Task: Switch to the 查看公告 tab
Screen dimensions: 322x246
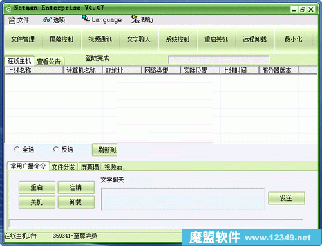Action: [49, 62]
